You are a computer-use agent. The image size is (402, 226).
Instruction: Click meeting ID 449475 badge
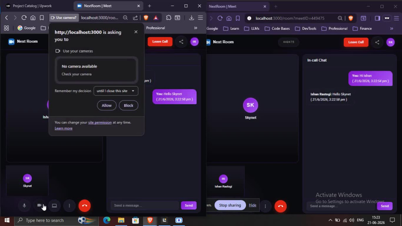tap(288, 42)
